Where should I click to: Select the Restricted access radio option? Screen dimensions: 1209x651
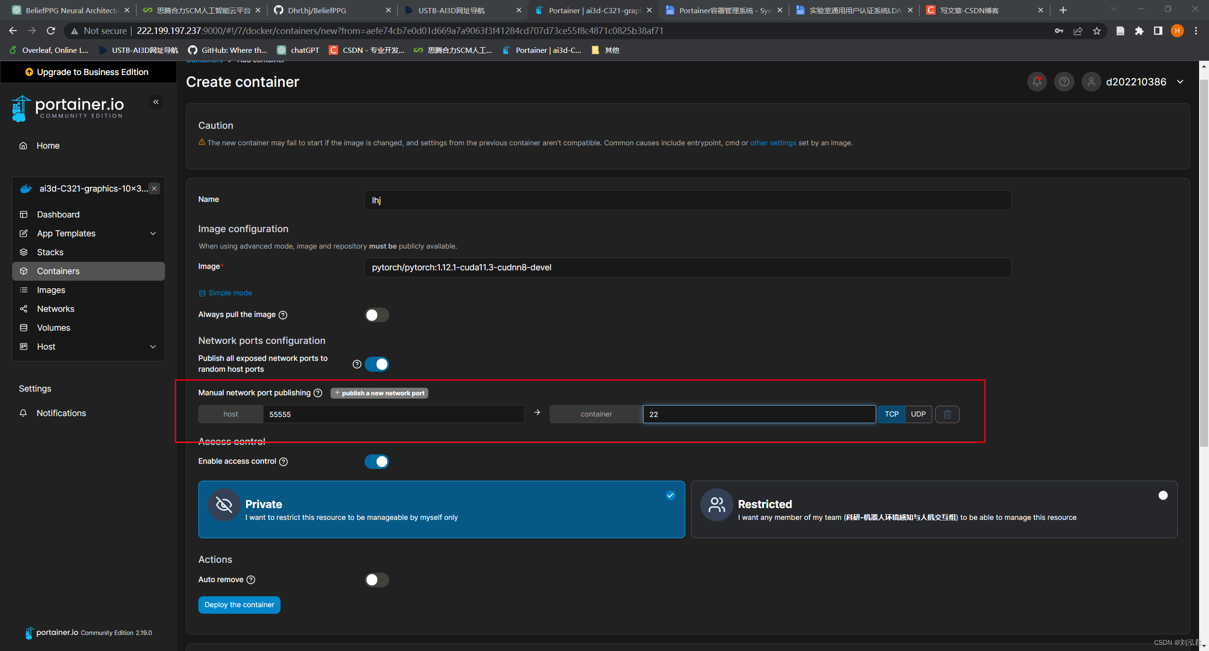point(1163,495)
